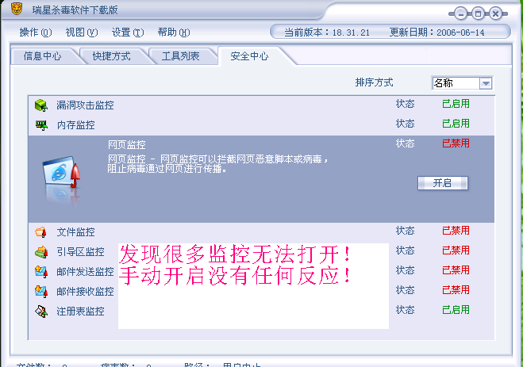Select the 内存监控 row label
Viewport: 523px width, 367px height.
coord(75,125)
